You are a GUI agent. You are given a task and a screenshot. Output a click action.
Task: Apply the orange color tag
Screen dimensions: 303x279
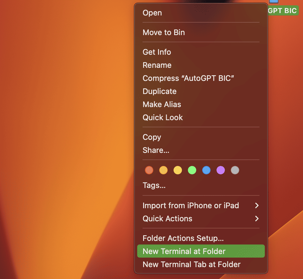click(x=163, y=170)
